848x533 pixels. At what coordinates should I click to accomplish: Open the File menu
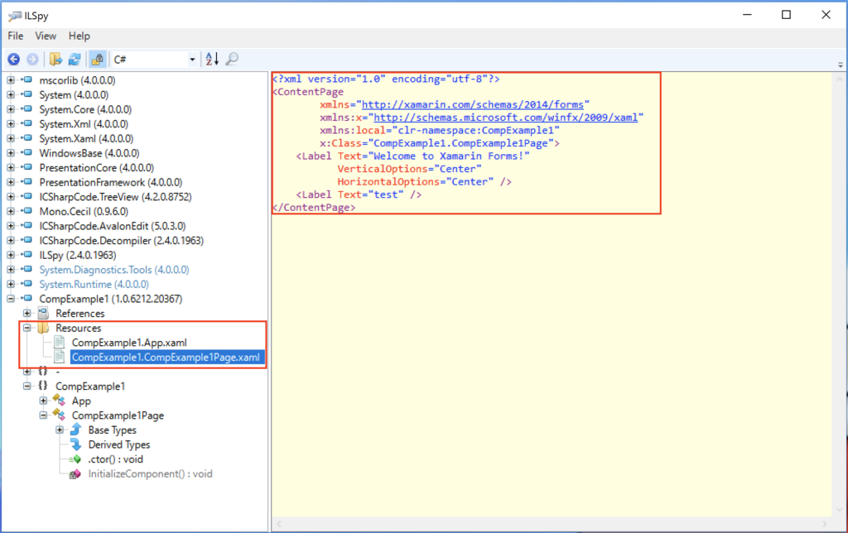coord(15,36)
